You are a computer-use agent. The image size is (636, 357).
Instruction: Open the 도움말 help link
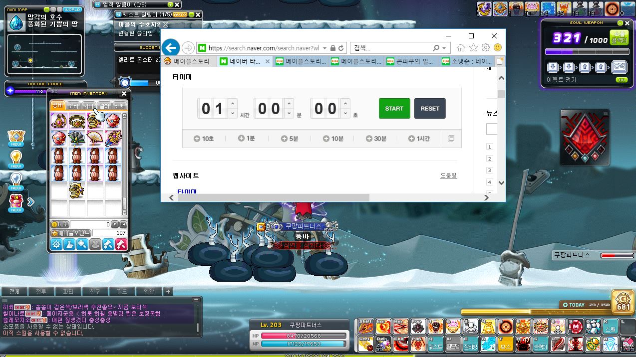[x=448, y=176]
